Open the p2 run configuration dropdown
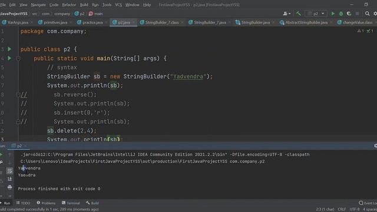This screenshot has height=212, width=377. 316,14
